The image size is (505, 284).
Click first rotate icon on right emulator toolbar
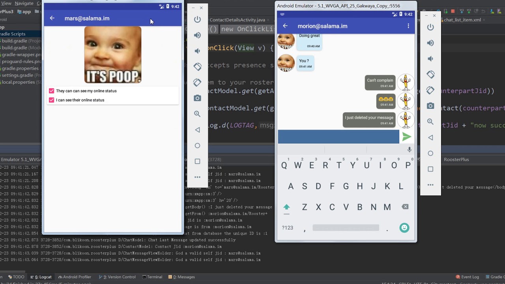tap(430, 75)
